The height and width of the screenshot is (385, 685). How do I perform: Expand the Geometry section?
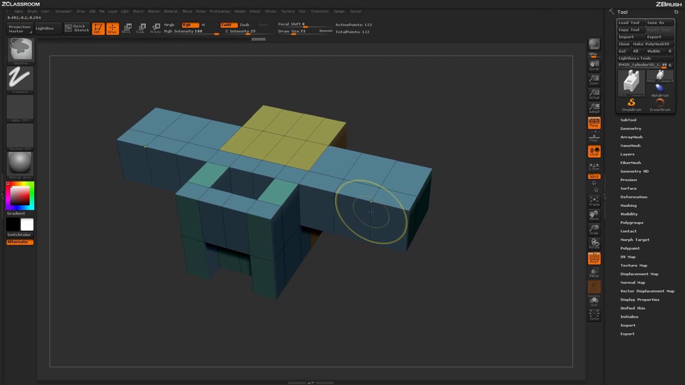[x=630, y=128]
